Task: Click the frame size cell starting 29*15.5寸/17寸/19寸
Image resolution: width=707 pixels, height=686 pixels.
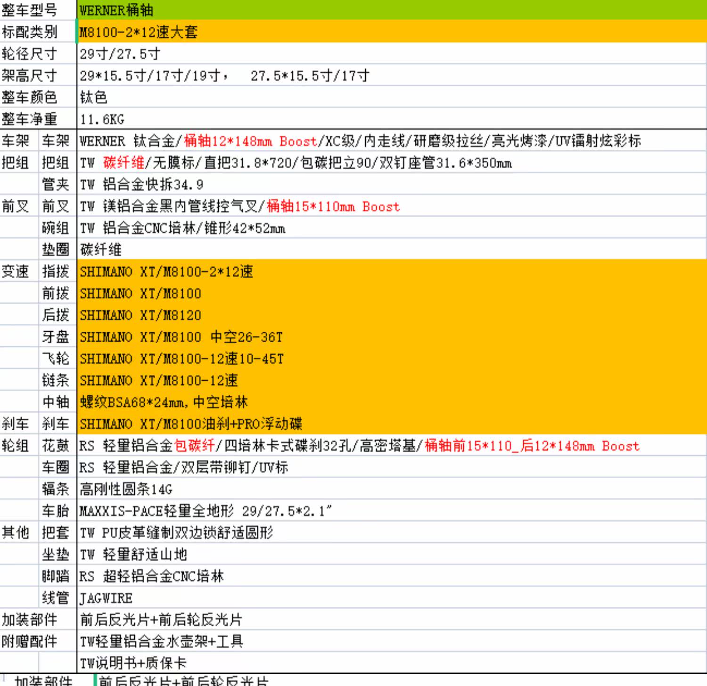Action: tap(392, 75)
